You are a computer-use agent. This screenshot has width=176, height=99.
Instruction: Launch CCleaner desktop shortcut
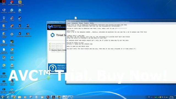[x=12, y=19]
